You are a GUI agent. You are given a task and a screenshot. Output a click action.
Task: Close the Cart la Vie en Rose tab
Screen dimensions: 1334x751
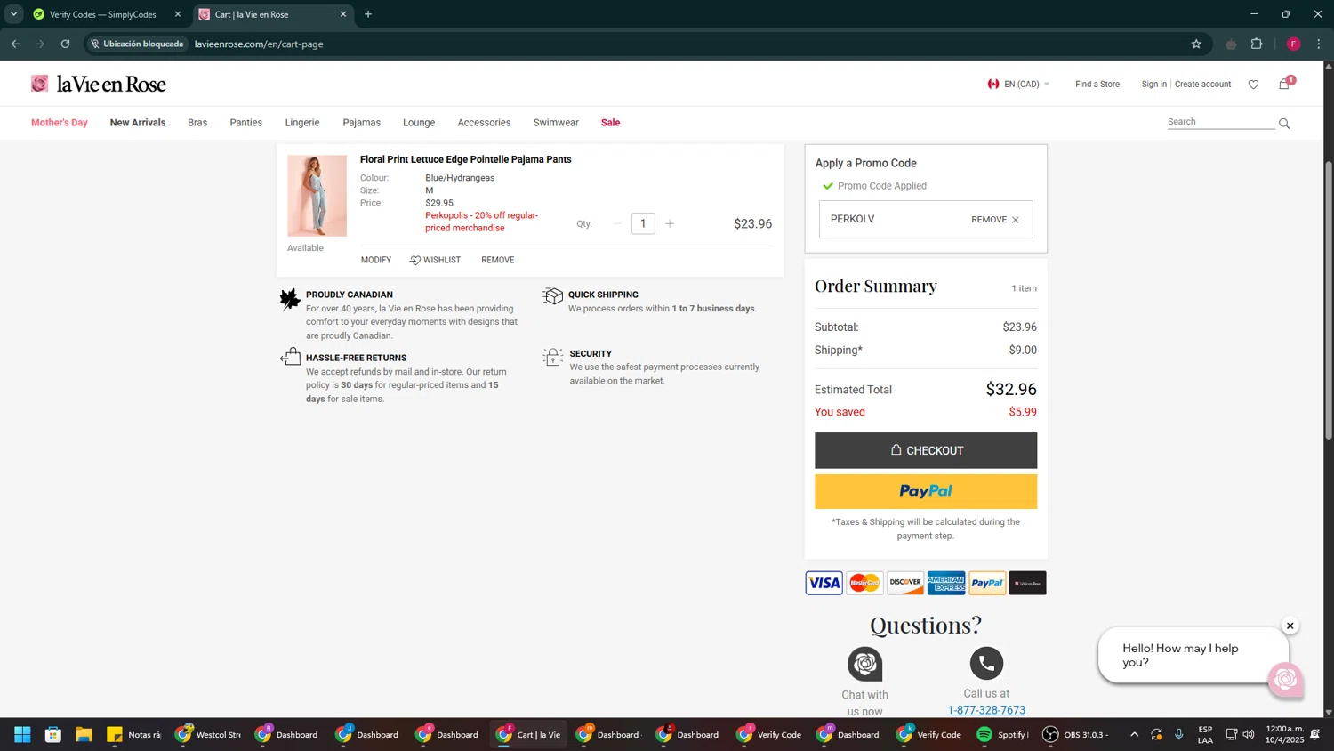(343, 14)
